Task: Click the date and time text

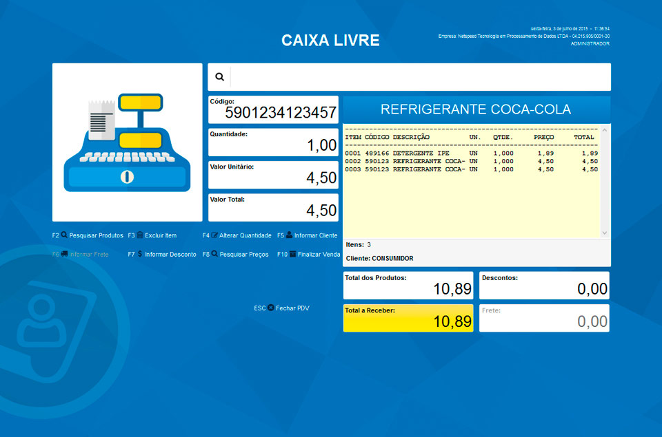Action: [570, 29]
